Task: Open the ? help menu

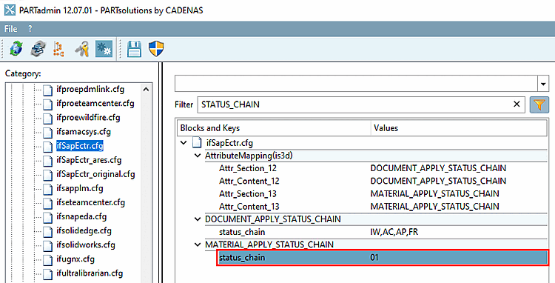Action: (x=30, y=29)
